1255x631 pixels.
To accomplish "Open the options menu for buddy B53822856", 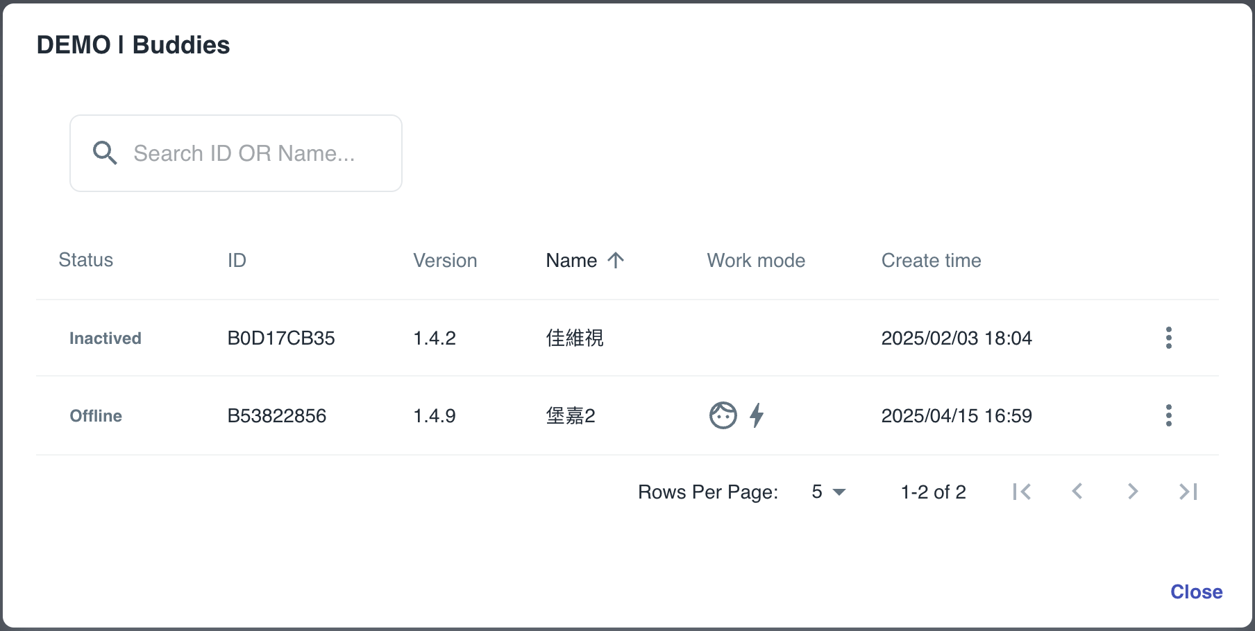I will (x=1168, y=415).
